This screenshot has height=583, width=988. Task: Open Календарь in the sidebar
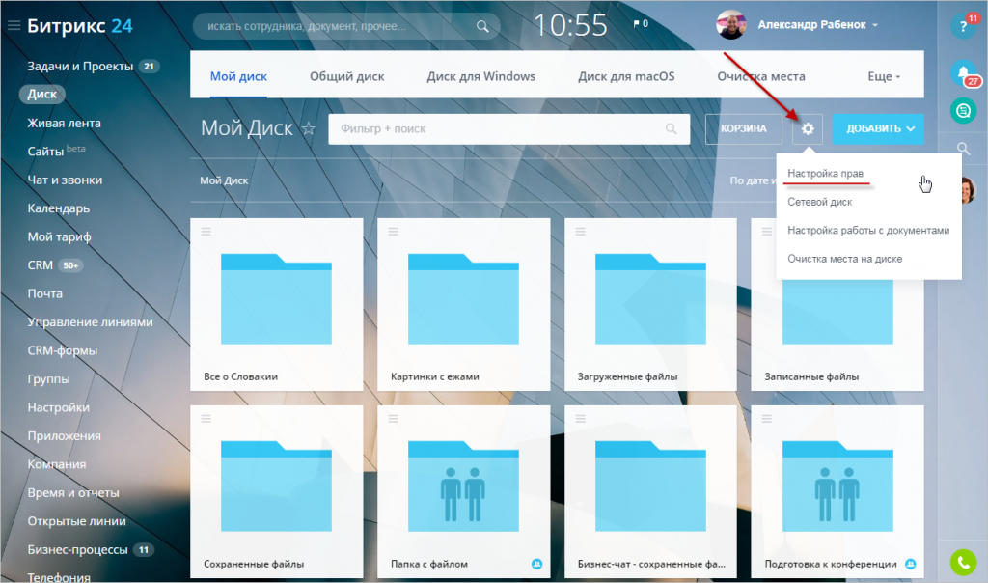point(59,208)
